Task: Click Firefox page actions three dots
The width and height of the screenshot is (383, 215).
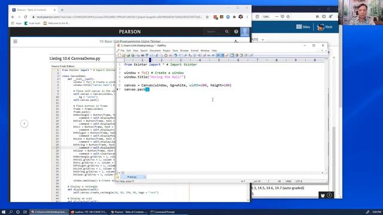Action: point(276,17)
